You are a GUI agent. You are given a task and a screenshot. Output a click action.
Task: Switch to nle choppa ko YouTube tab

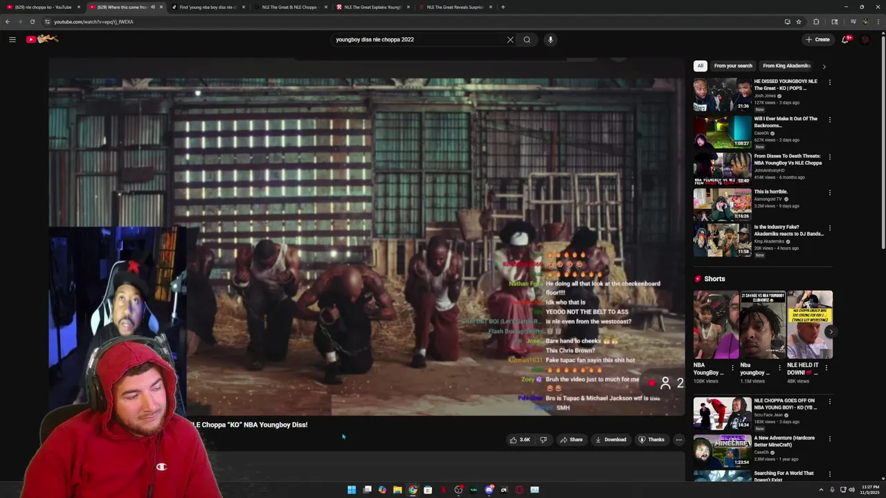(43, 7)
